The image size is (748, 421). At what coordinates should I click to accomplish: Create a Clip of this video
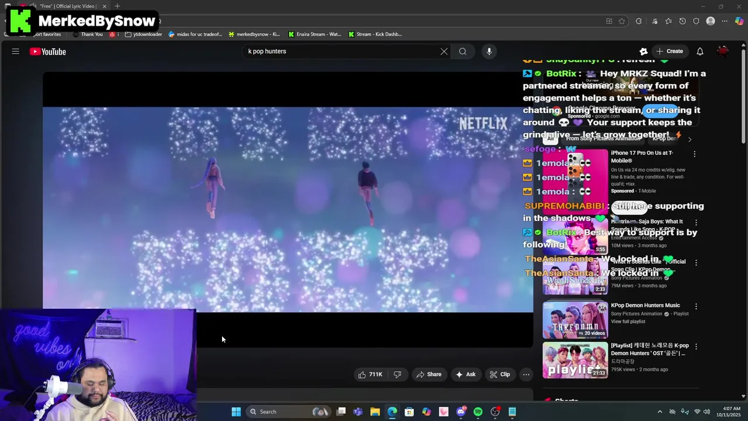point(500,374)
